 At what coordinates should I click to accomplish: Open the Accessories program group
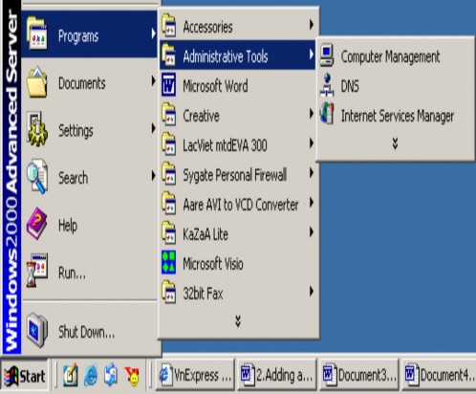coord(237,26)
